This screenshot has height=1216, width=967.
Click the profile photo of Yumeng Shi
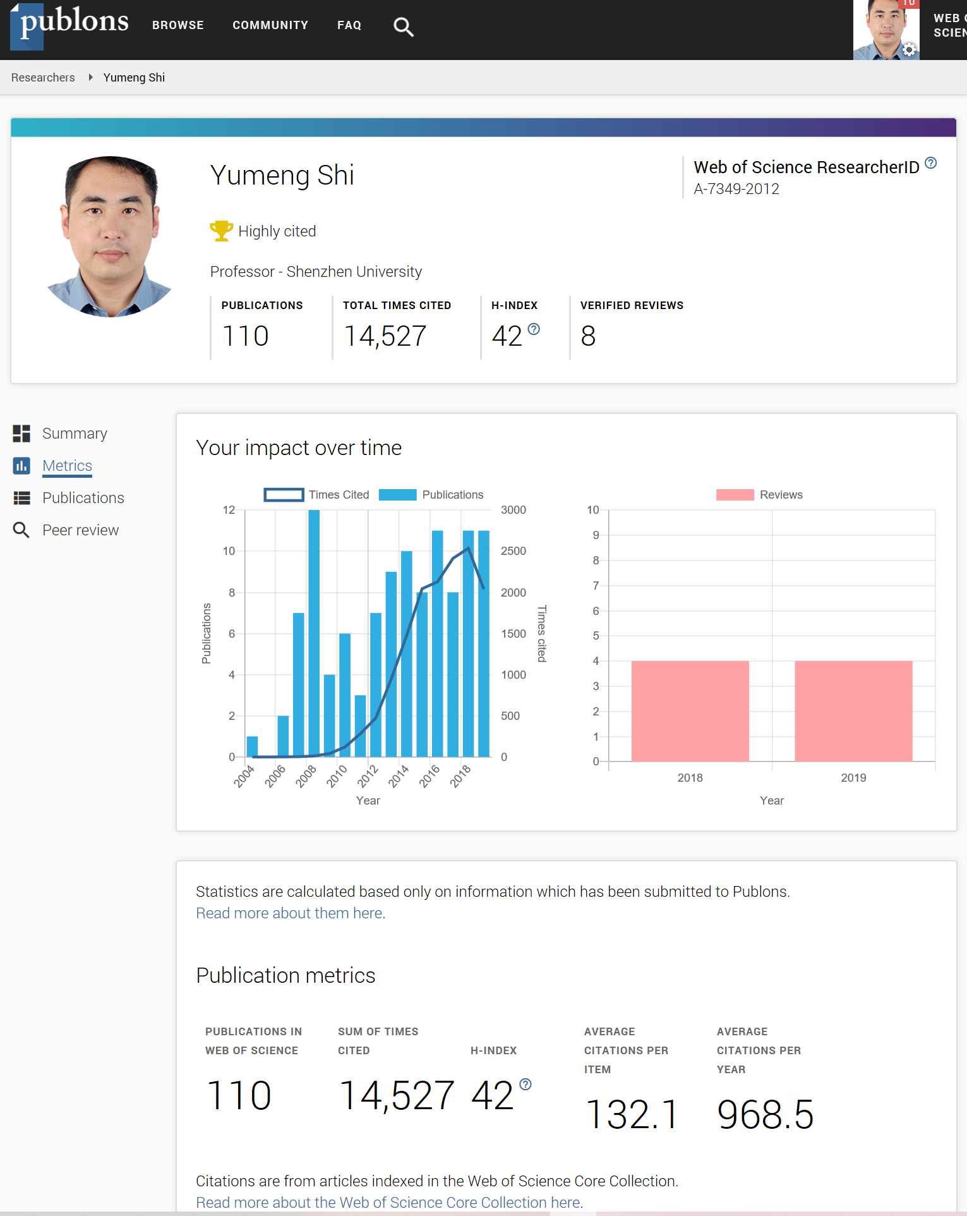111,236
